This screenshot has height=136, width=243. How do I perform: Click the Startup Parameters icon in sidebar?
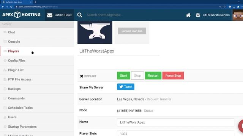[x=5, y=127]
